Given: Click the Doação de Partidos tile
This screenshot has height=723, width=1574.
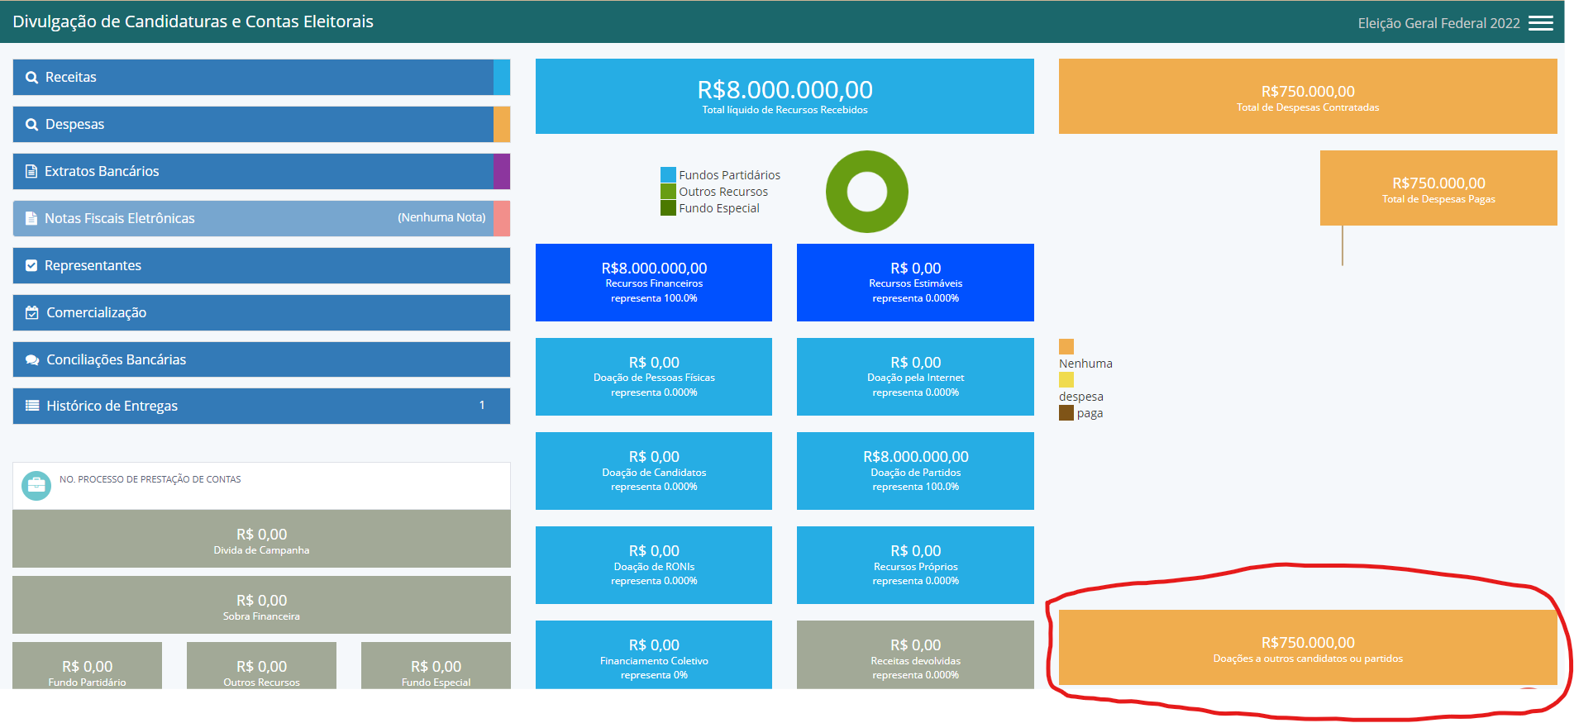Looking at the screenshot, I should (915, 471).
